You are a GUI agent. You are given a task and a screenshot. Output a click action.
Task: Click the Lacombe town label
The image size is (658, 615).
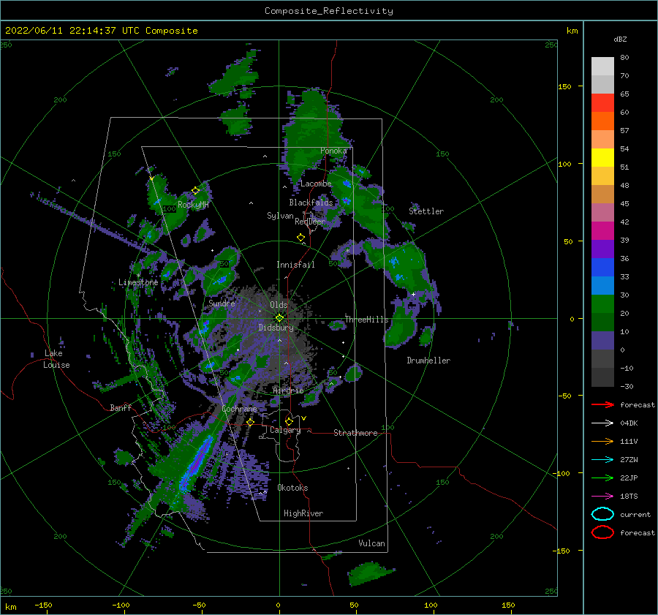click(x=316, y=184)
